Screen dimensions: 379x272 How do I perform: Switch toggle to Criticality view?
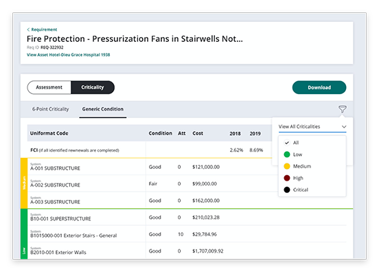point(93,87)
